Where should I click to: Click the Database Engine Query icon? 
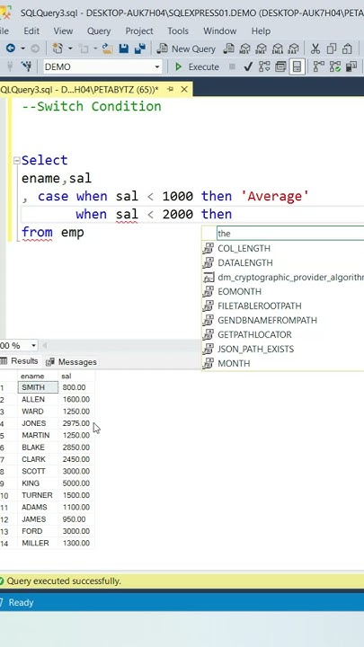(229, 49)
